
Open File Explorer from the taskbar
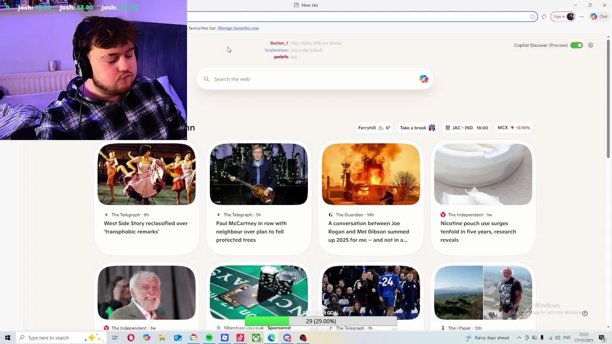point(162,338)
